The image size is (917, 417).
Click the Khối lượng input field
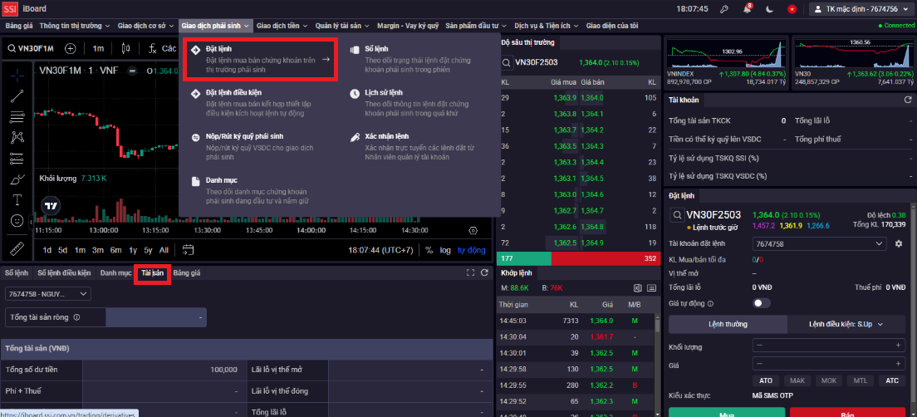827,345
